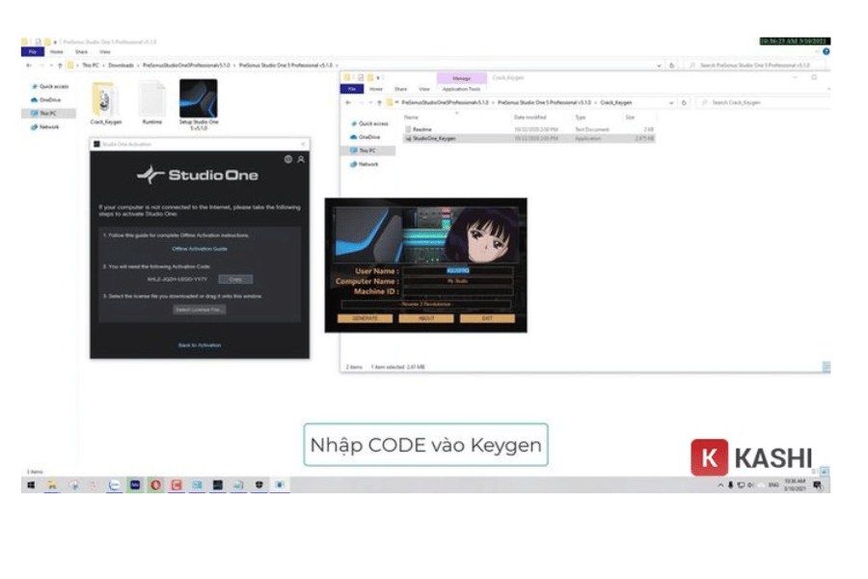Open the Manage tab in Crack_Keygen window

[461, 77]
